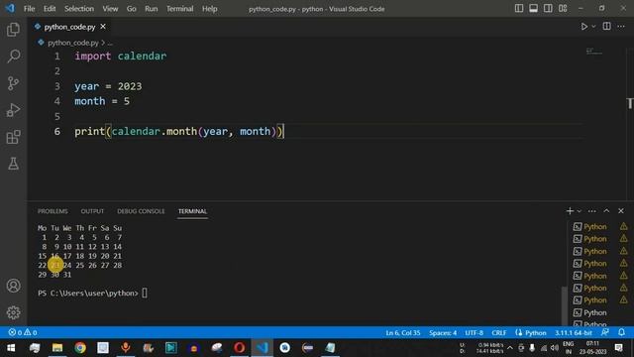
Task: Open the Terminal menu
Action: [x=180, y=9]
